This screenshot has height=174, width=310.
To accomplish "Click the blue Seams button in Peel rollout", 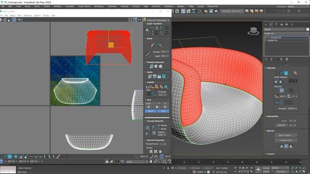I will tap(151, 111).
